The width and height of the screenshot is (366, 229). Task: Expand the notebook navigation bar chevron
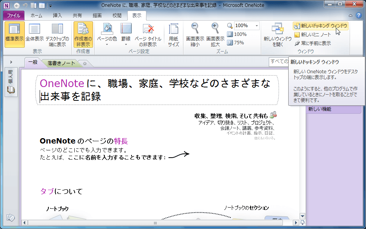[x=11, y=62]
